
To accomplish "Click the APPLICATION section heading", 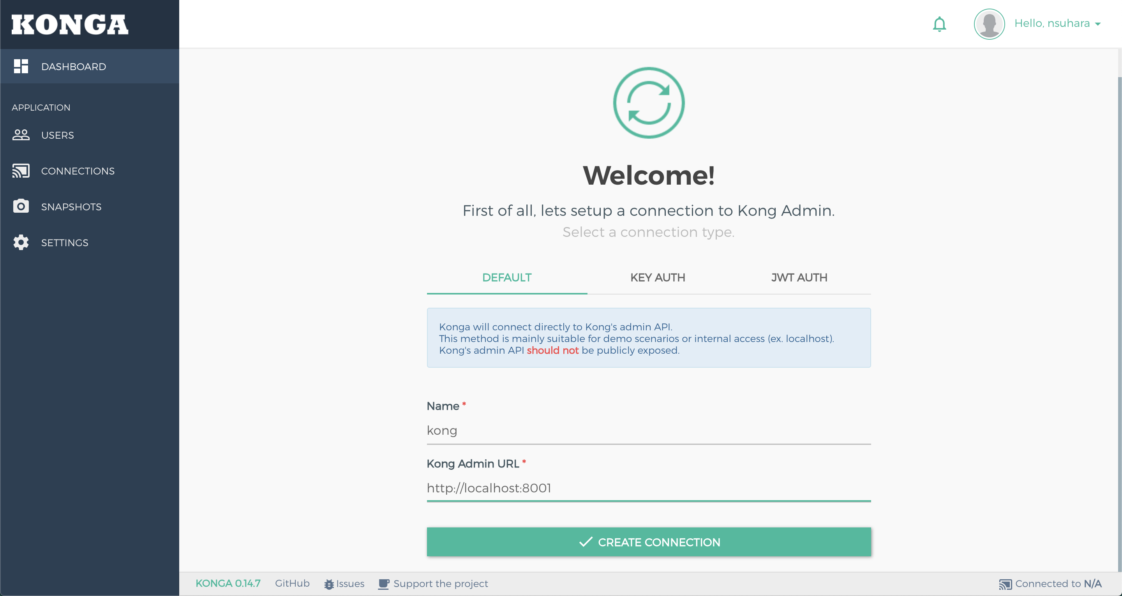I will click(41, 107).
